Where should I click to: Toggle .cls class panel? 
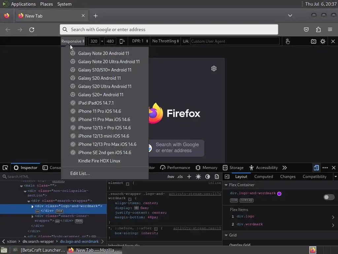coord(180,177)
